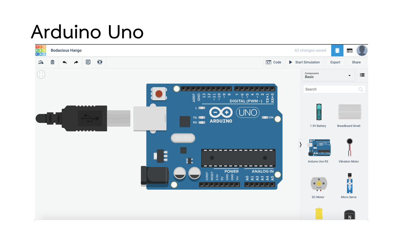This screenshot has height=227, width=403.
Task: Click the yellow component at list bottom
Action: click(x=319, y=213)
